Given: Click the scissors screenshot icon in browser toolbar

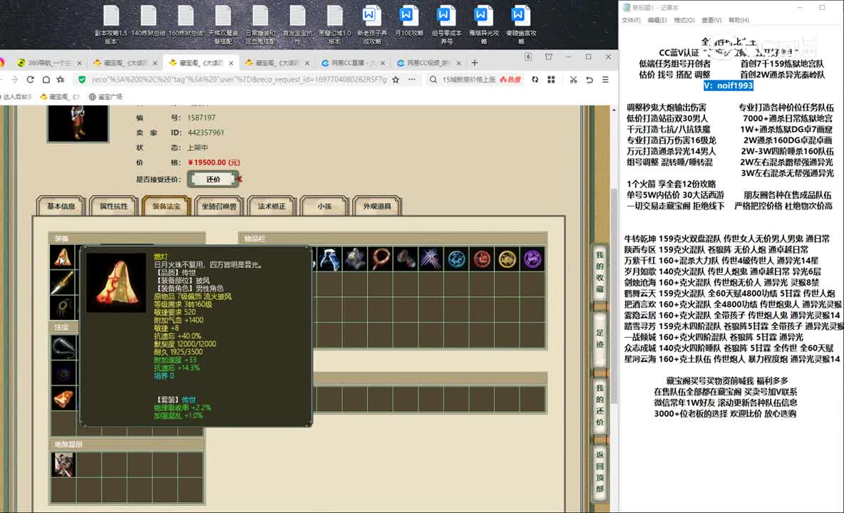Looking at the screenshot, I should [573, 80].
